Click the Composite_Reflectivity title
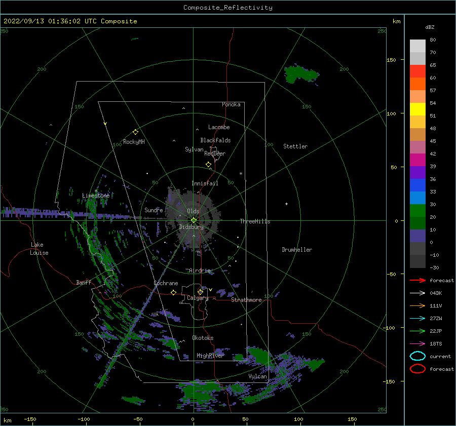Viewport: 456px width, 426px height. [228, 8]
